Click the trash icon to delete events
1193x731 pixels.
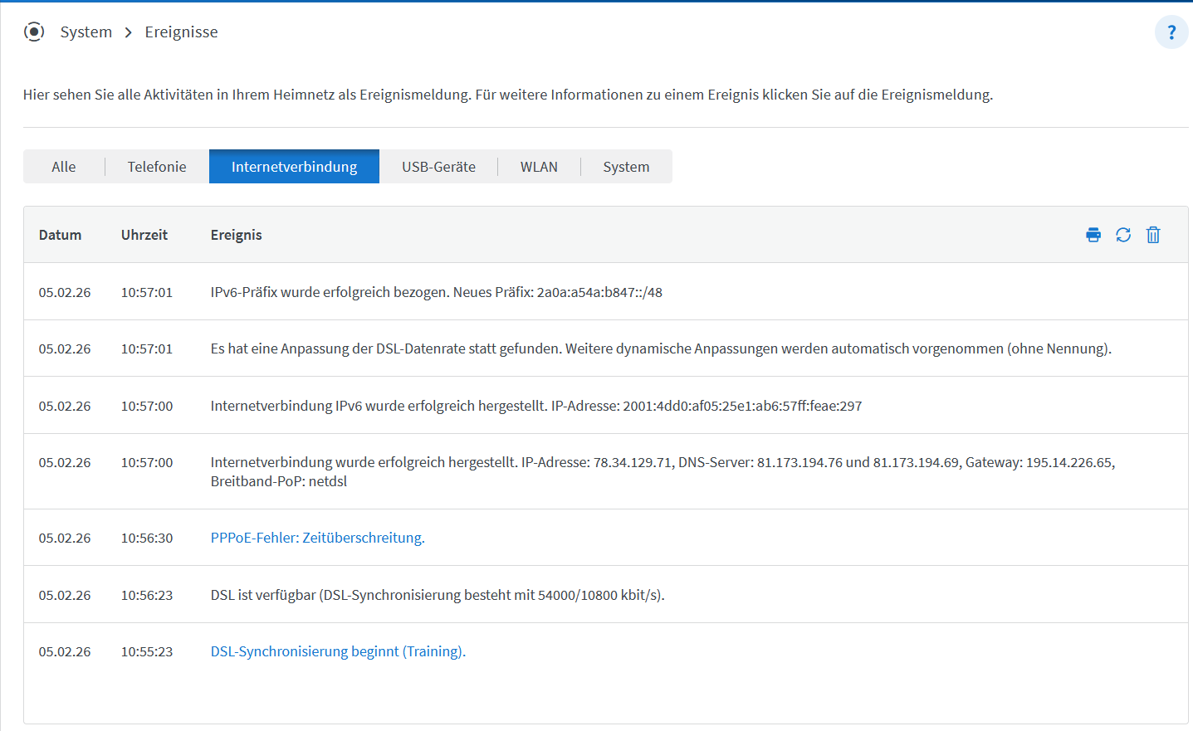tap(1153, 235)
